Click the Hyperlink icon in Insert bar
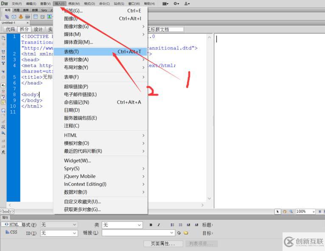Viewport: 325px width, 251px height. pos(7,17)
